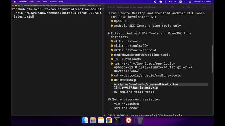
Task: Click the Terminal window scrollbar top marker
Action: pyautogui.click(x=103, y=9)
